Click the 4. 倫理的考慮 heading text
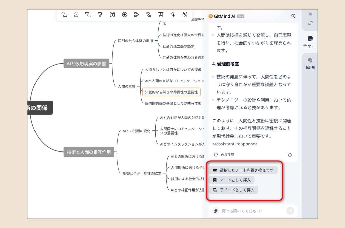 [x=226, y=64]
